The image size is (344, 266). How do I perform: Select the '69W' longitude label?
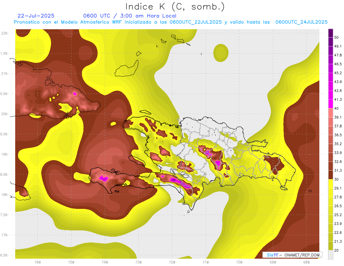click(x=273, y=262)
